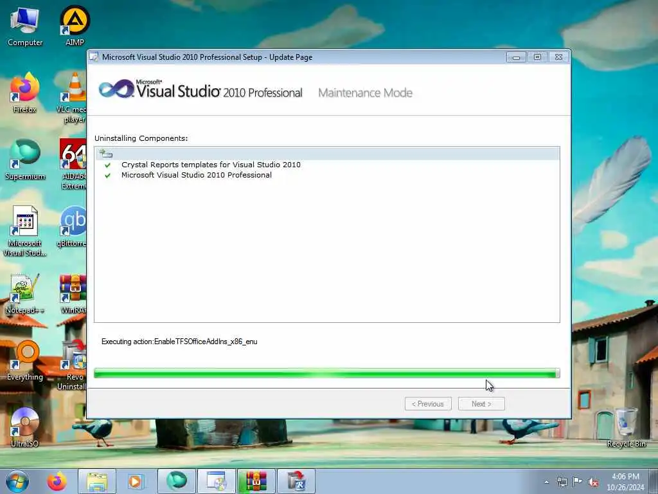Open the Recycle Bin desktop icon
658x494 pixels.
626,428
